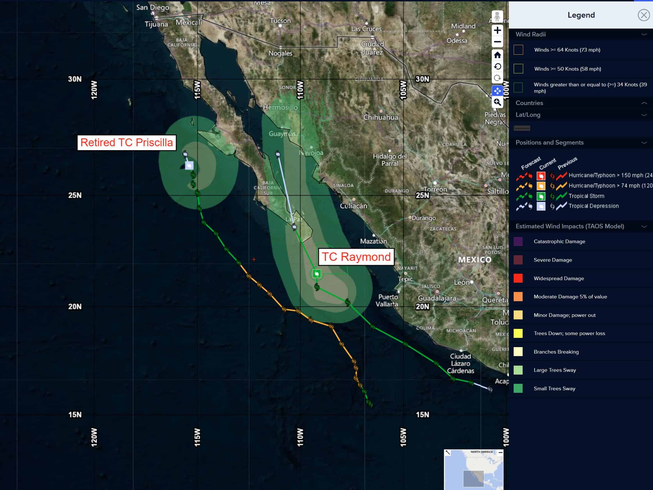Click the Catastrophic Damage purple swatch
The height and width of the screenshot is (490, 653).
pos(518,241)
